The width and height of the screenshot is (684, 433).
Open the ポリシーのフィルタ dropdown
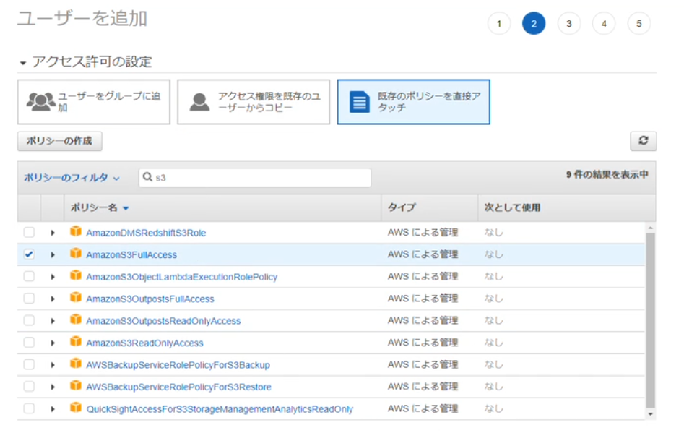pos(72,178)
